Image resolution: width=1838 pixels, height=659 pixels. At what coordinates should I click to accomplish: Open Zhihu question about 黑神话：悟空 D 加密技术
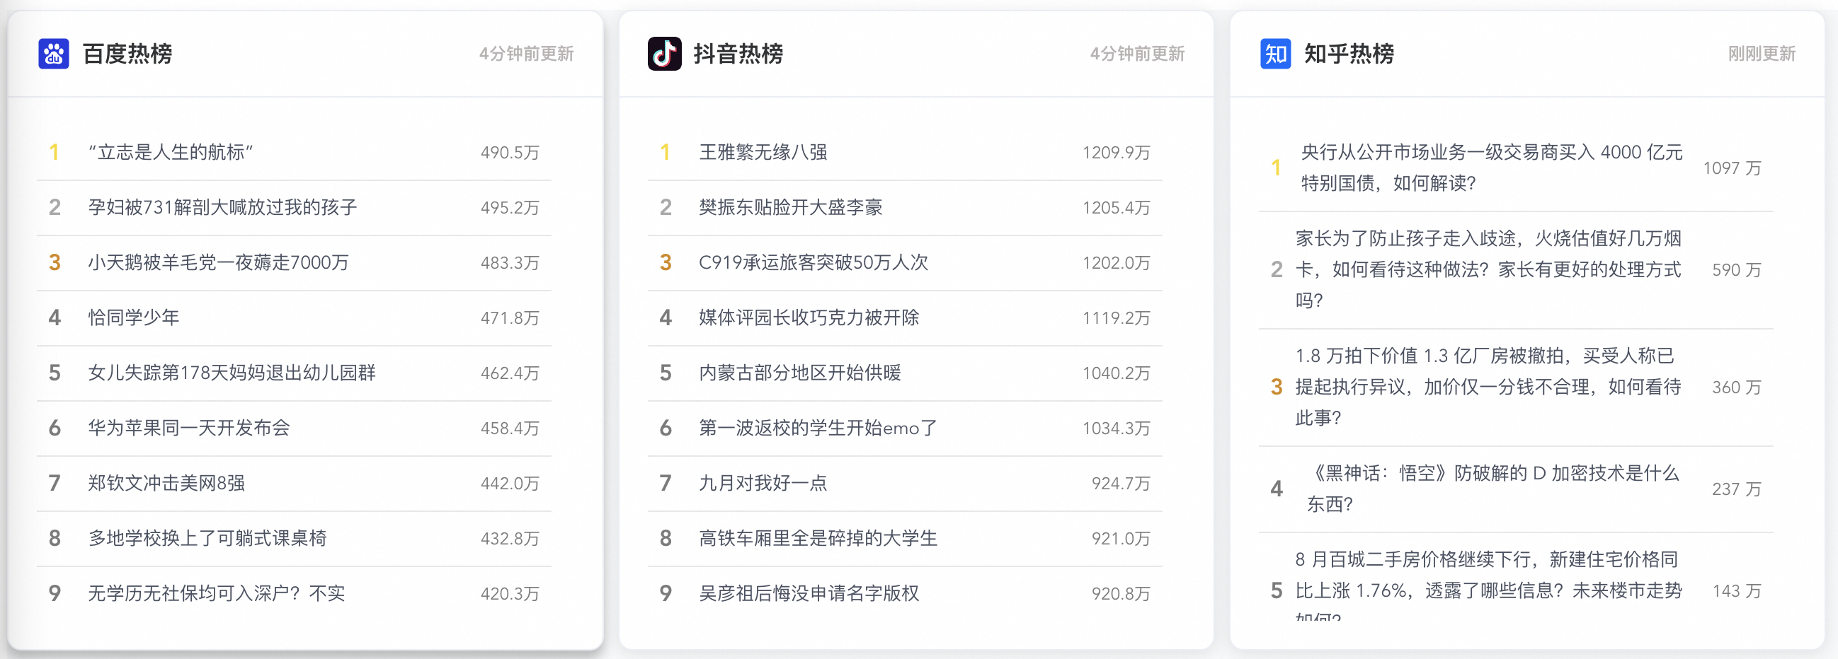tap(1492, 489)
